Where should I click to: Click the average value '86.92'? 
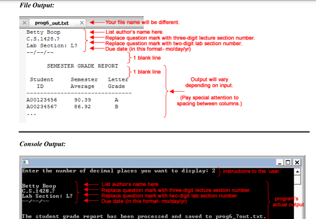click(82, 107)
